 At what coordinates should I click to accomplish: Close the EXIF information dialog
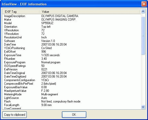144,4
